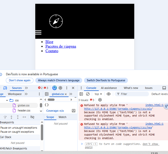Screen dimensions: 168x154
Task: Click the drawer toggle icon beside Coverage
Action: 74,111
